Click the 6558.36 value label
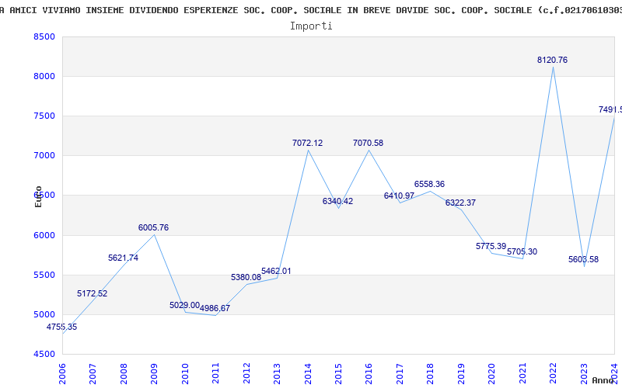Image resolution: width=622 pixels, height=388 pixels. click(429, 184)
